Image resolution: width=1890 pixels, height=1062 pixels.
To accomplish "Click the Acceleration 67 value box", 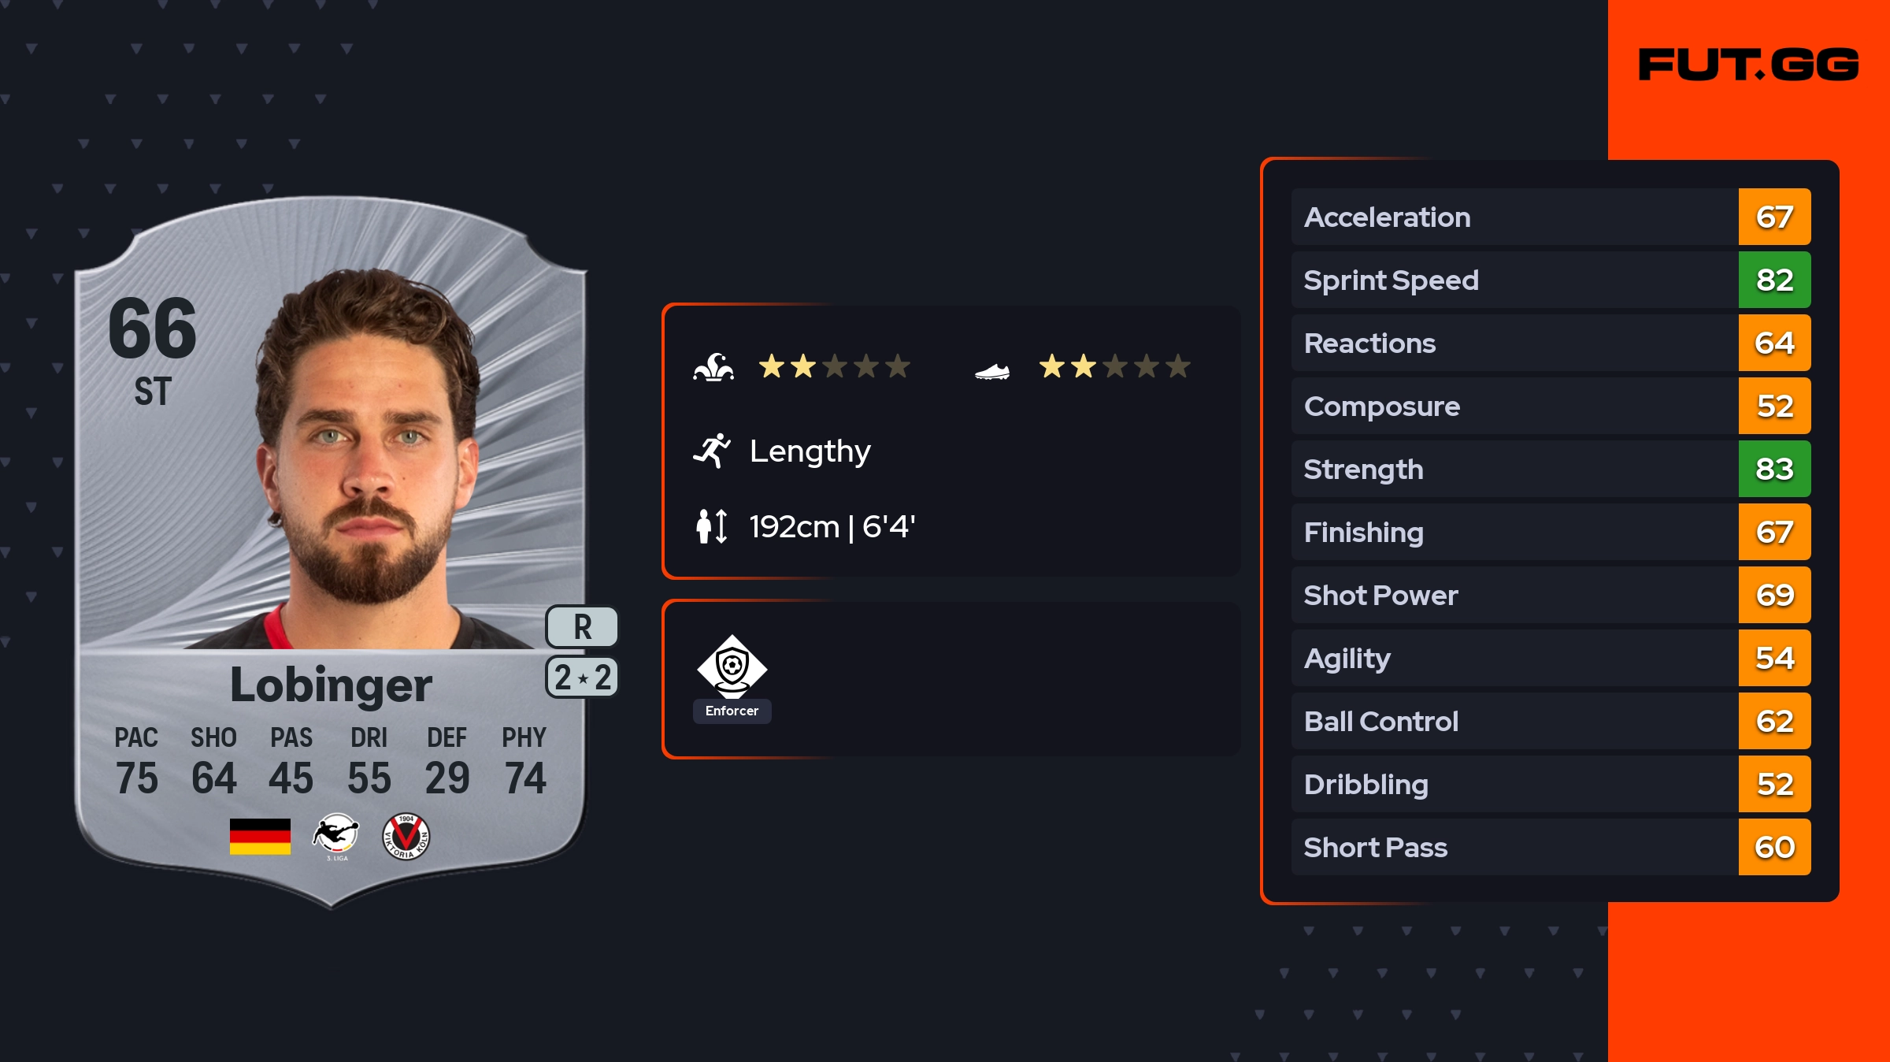I will [1774, 217].
